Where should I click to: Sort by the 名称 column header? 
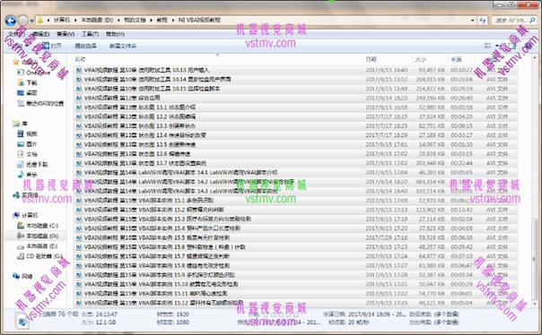(x=80, y=59)
